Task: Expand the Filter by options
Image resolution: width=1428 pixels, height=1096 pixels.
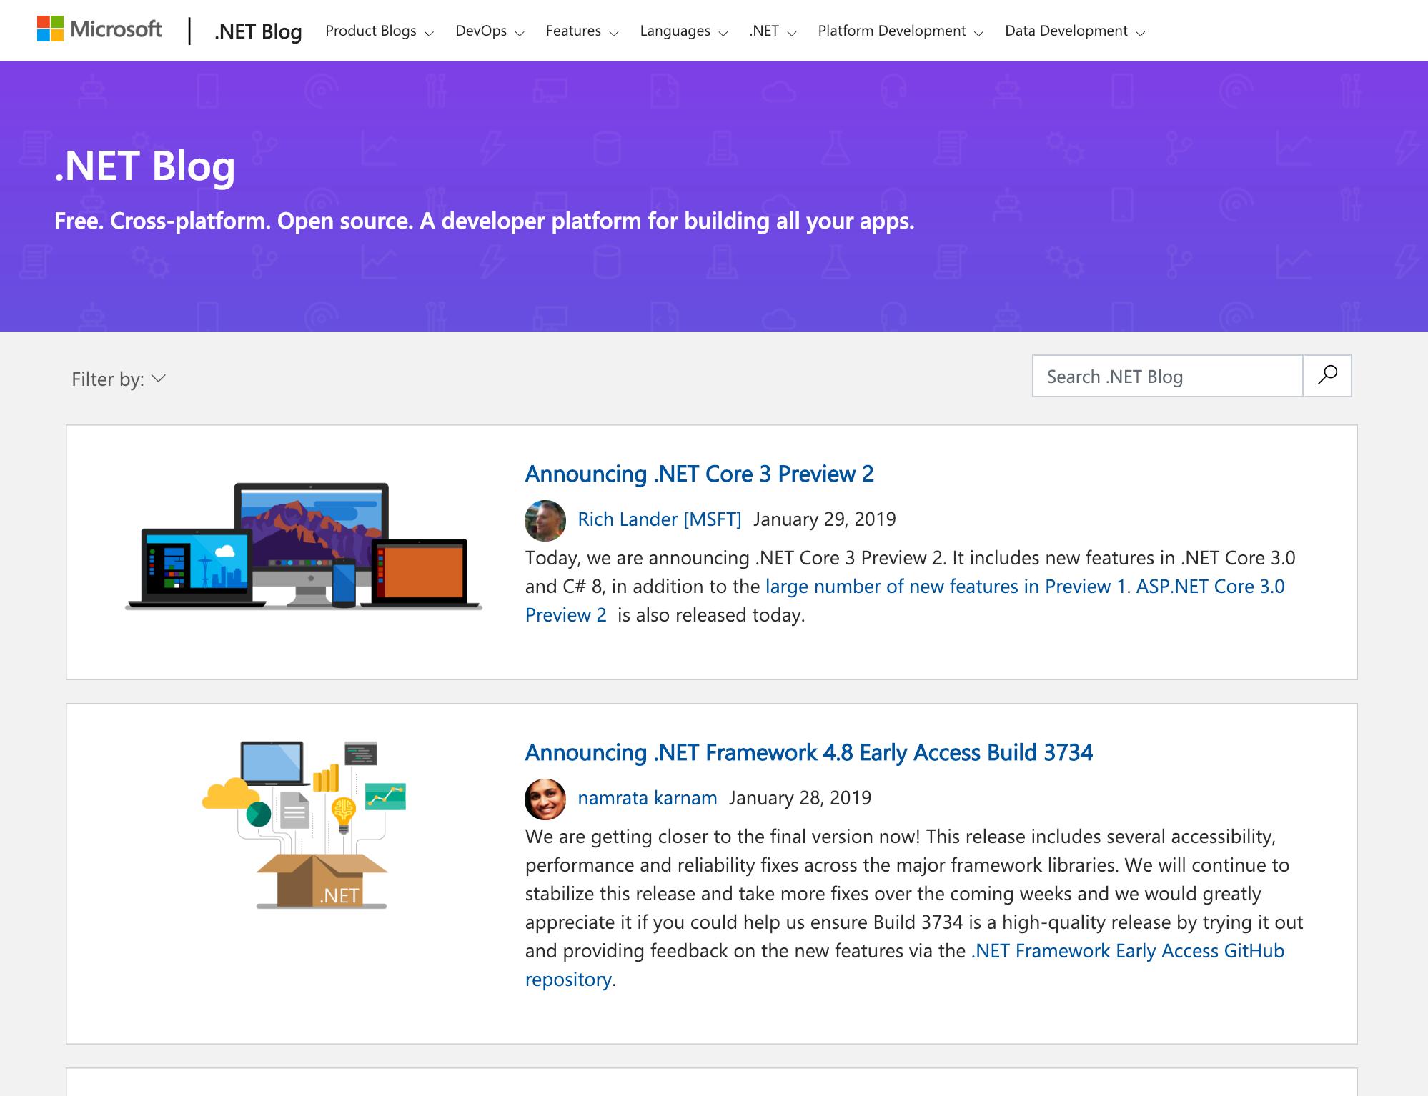Action: click(x=117, y=379)
